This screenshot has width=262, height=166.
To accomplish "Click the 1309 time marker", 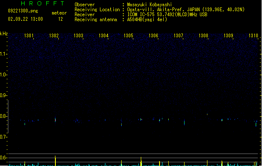I will coord(228,35).
